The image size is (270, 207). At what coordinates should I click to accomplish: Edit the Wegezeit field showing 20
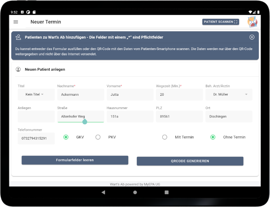pos(179,94)
